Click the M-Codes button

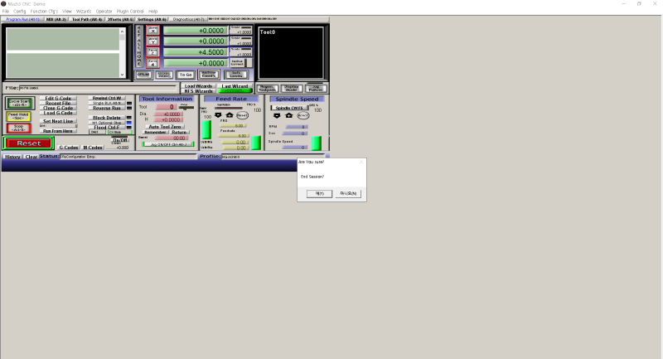[x=93, y=148]
